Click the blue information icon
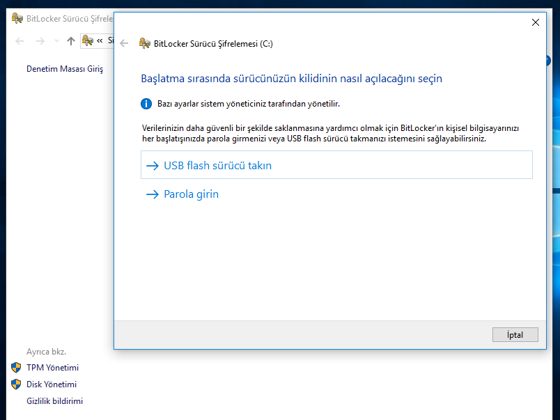The height and width of the screenshot is (420, 560). click(146, 104)
